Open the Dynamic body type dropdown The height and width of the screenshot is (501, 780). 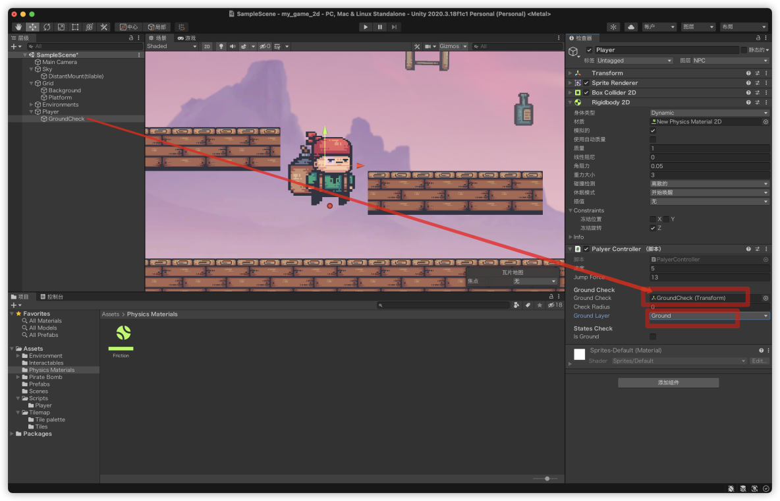(710, 113)
